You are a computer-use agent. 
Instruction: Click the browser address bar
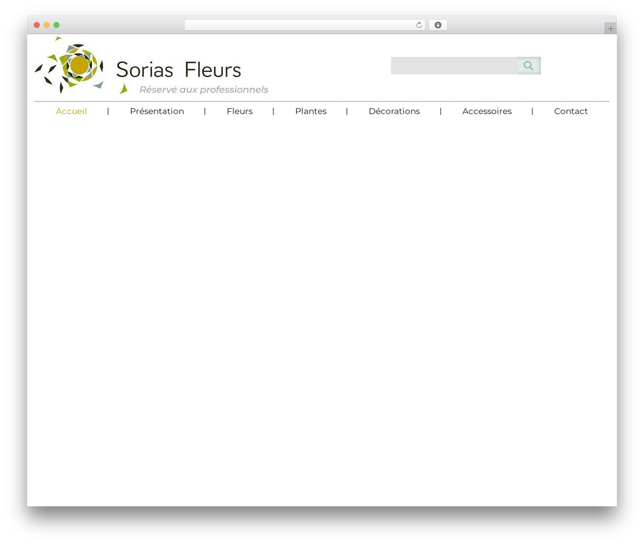(305, 25)
